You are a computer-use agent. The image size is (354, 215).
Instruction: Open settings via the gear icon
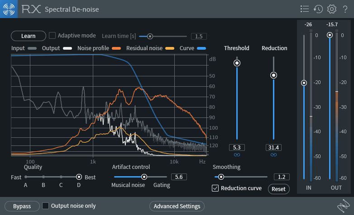pyautogui.click(x=332, y=9)
